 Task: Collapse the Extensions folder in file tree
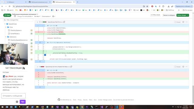tap(6, 37)
